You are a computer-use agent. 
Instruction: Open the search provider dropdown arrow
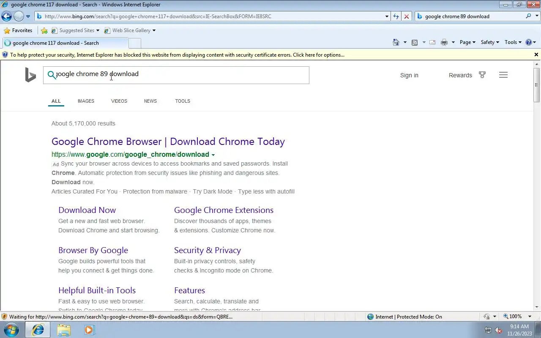pos(537,16)
